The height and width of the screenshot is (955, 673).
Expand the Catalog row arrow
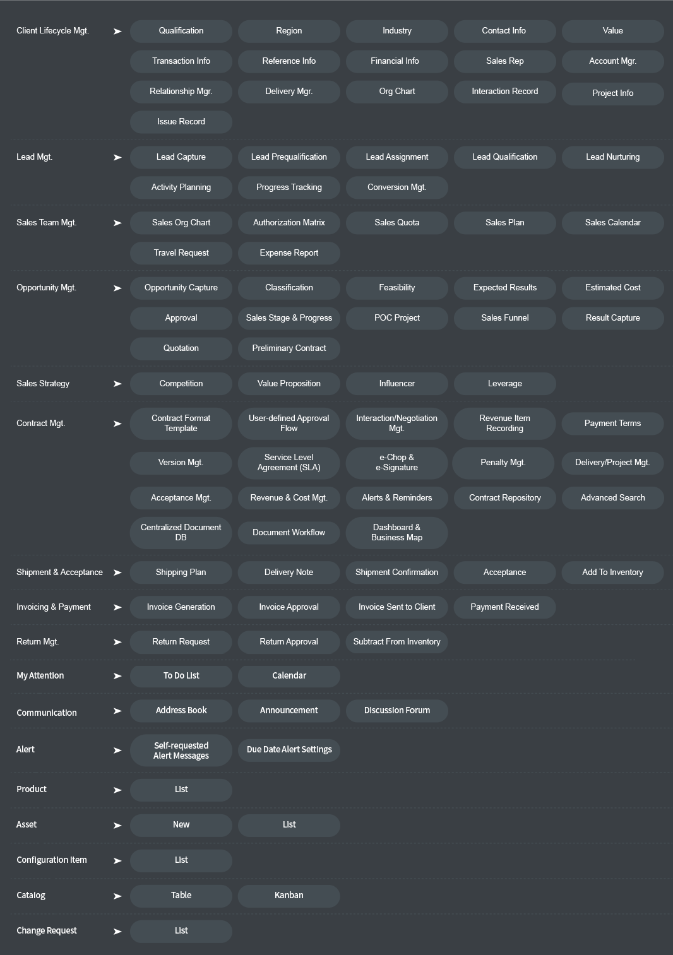coord(117,896)
